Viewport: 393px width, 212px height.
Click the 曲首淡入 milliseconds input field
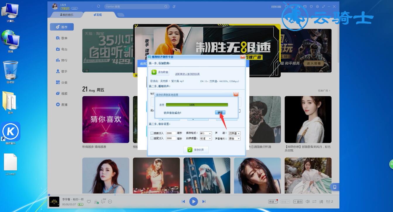click(171, 133)
